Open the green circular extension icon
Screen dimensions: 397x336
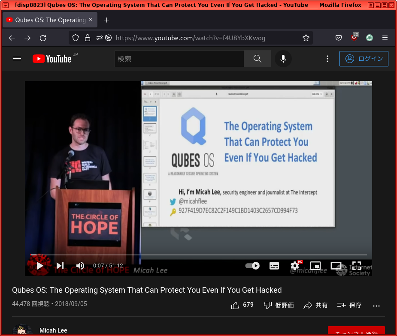tap(370, 38)
